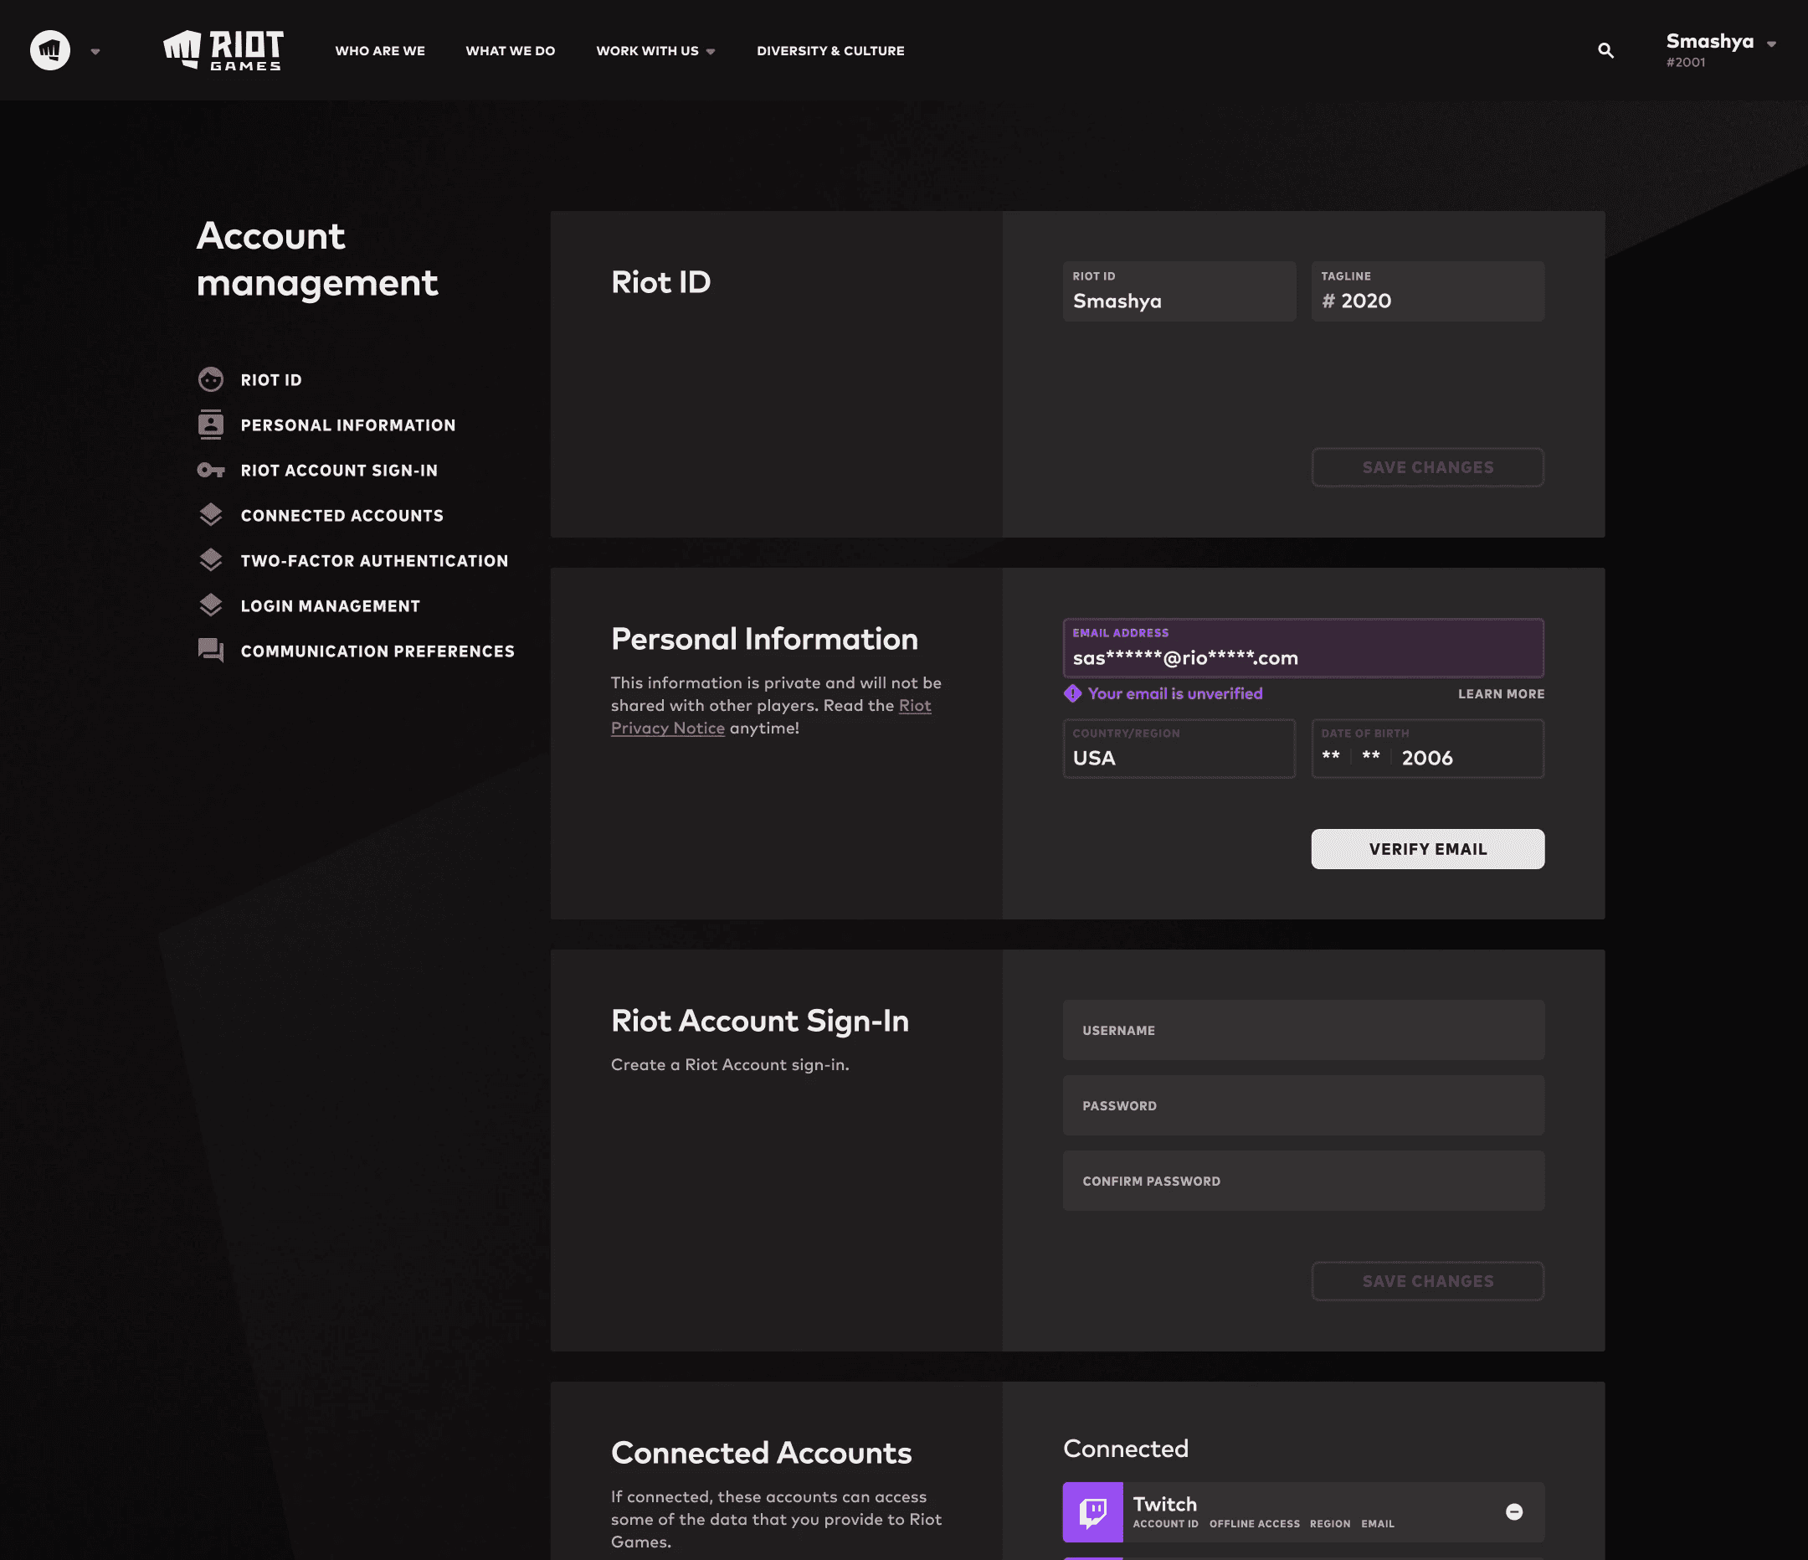The image size is (1808, 1560).
Task: Read the Riot Privacy Notice link
Action: click(x=771, y=717)
